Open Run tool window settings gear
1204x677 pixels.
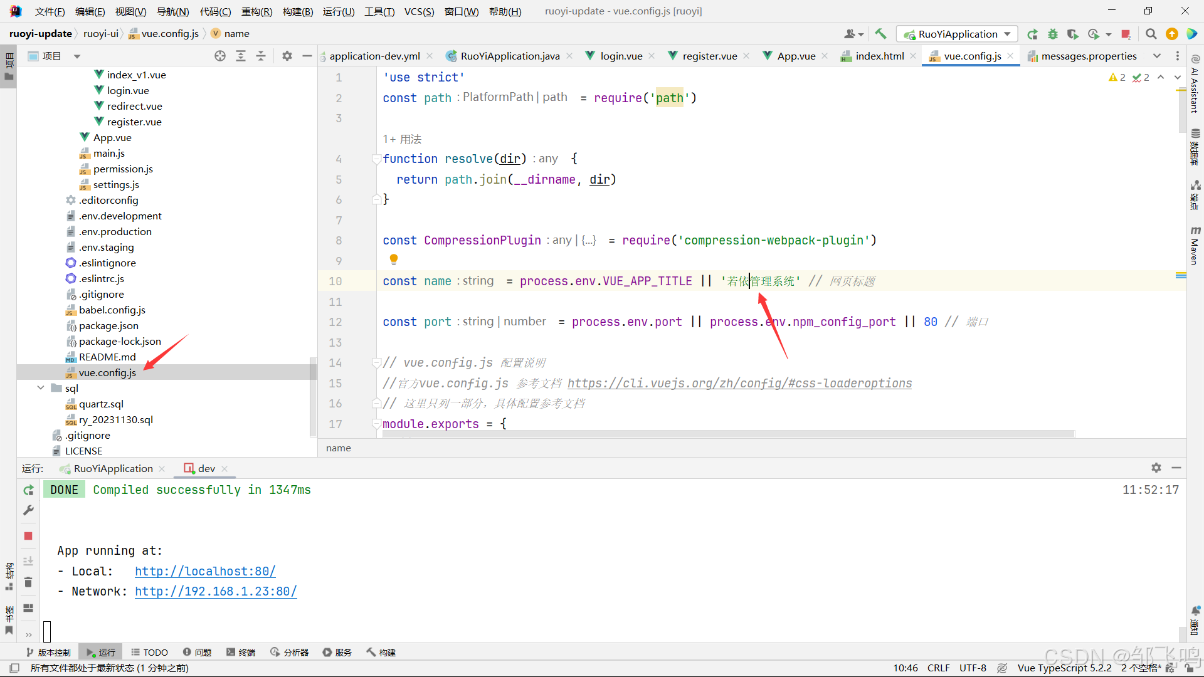(x=1156, y=468)
